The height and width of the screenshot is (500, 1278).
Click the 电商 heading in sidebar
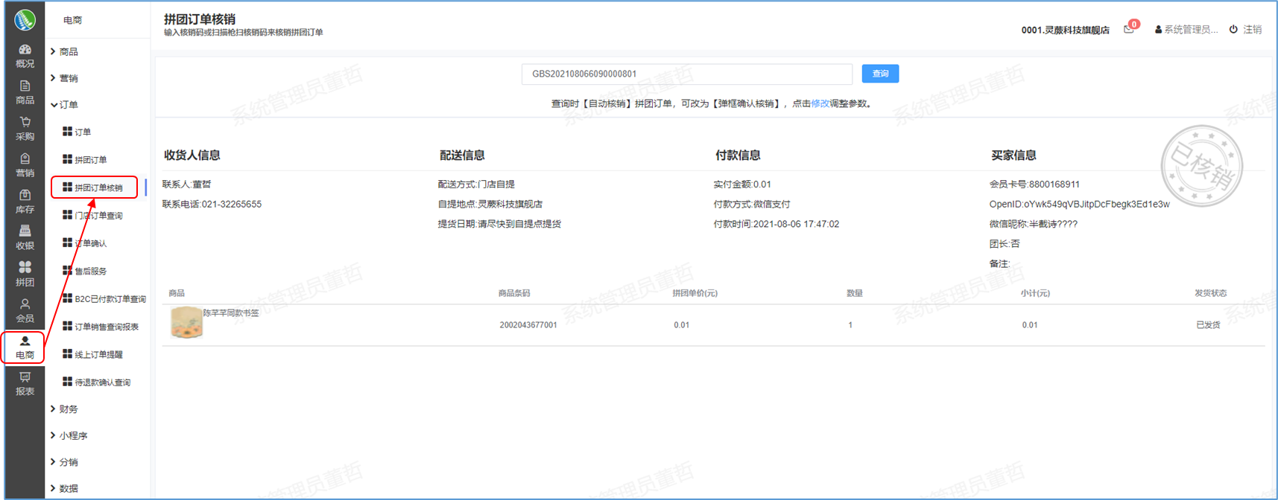click(x=72, y=20)
